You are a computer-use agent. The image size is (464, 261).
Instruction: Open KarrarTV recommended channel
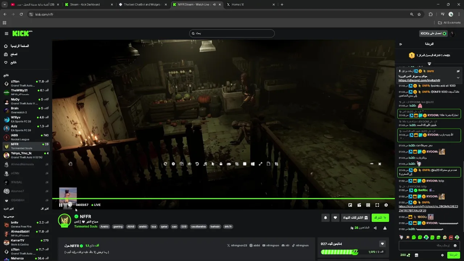point(26,242)
